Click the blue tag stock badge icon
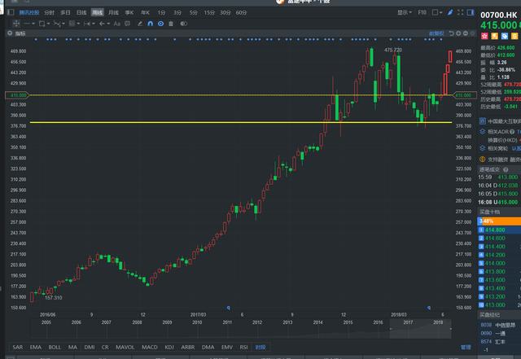 (505, 36)
